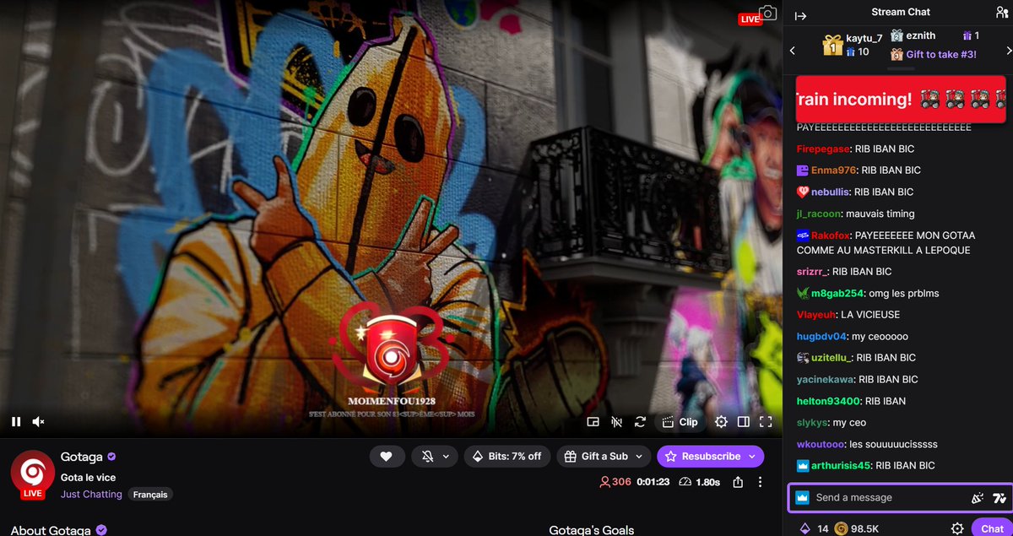Go to next gift leaderboard page
Viewport: 1013px width, 536px height.
point(1008,51)
